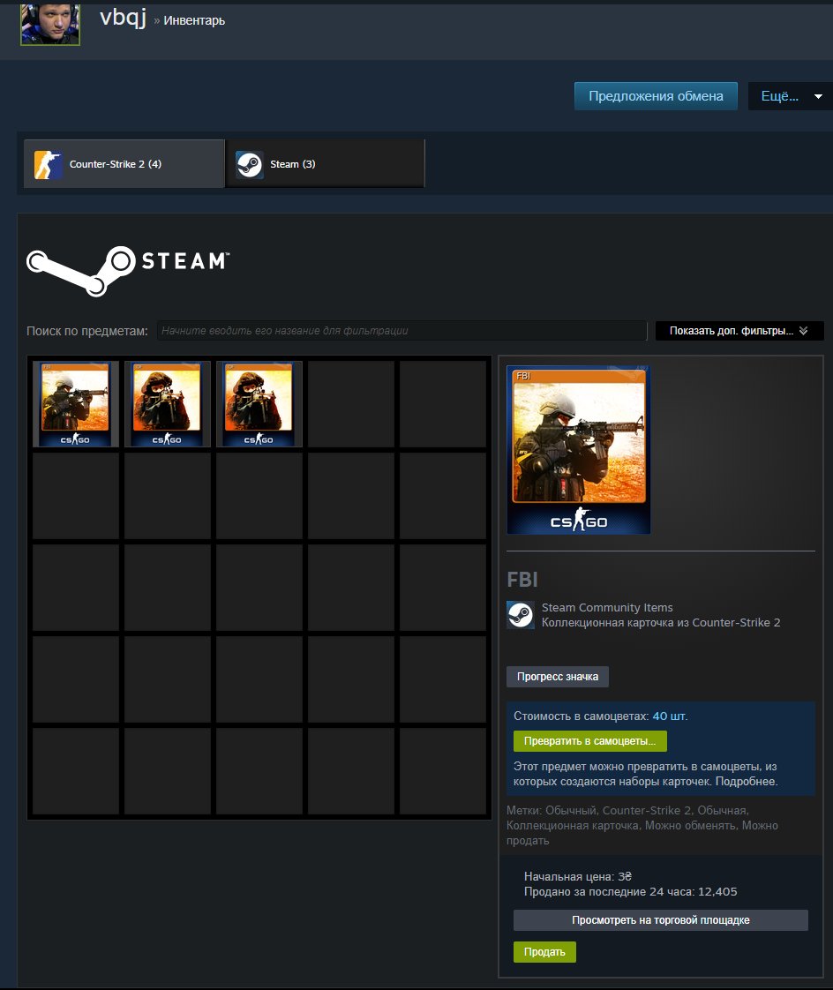The width and height of the screenshot is (833, 990).
Task: Click the Steam Community Items icon
Action: pyautogui.click(x=521, y=615)
